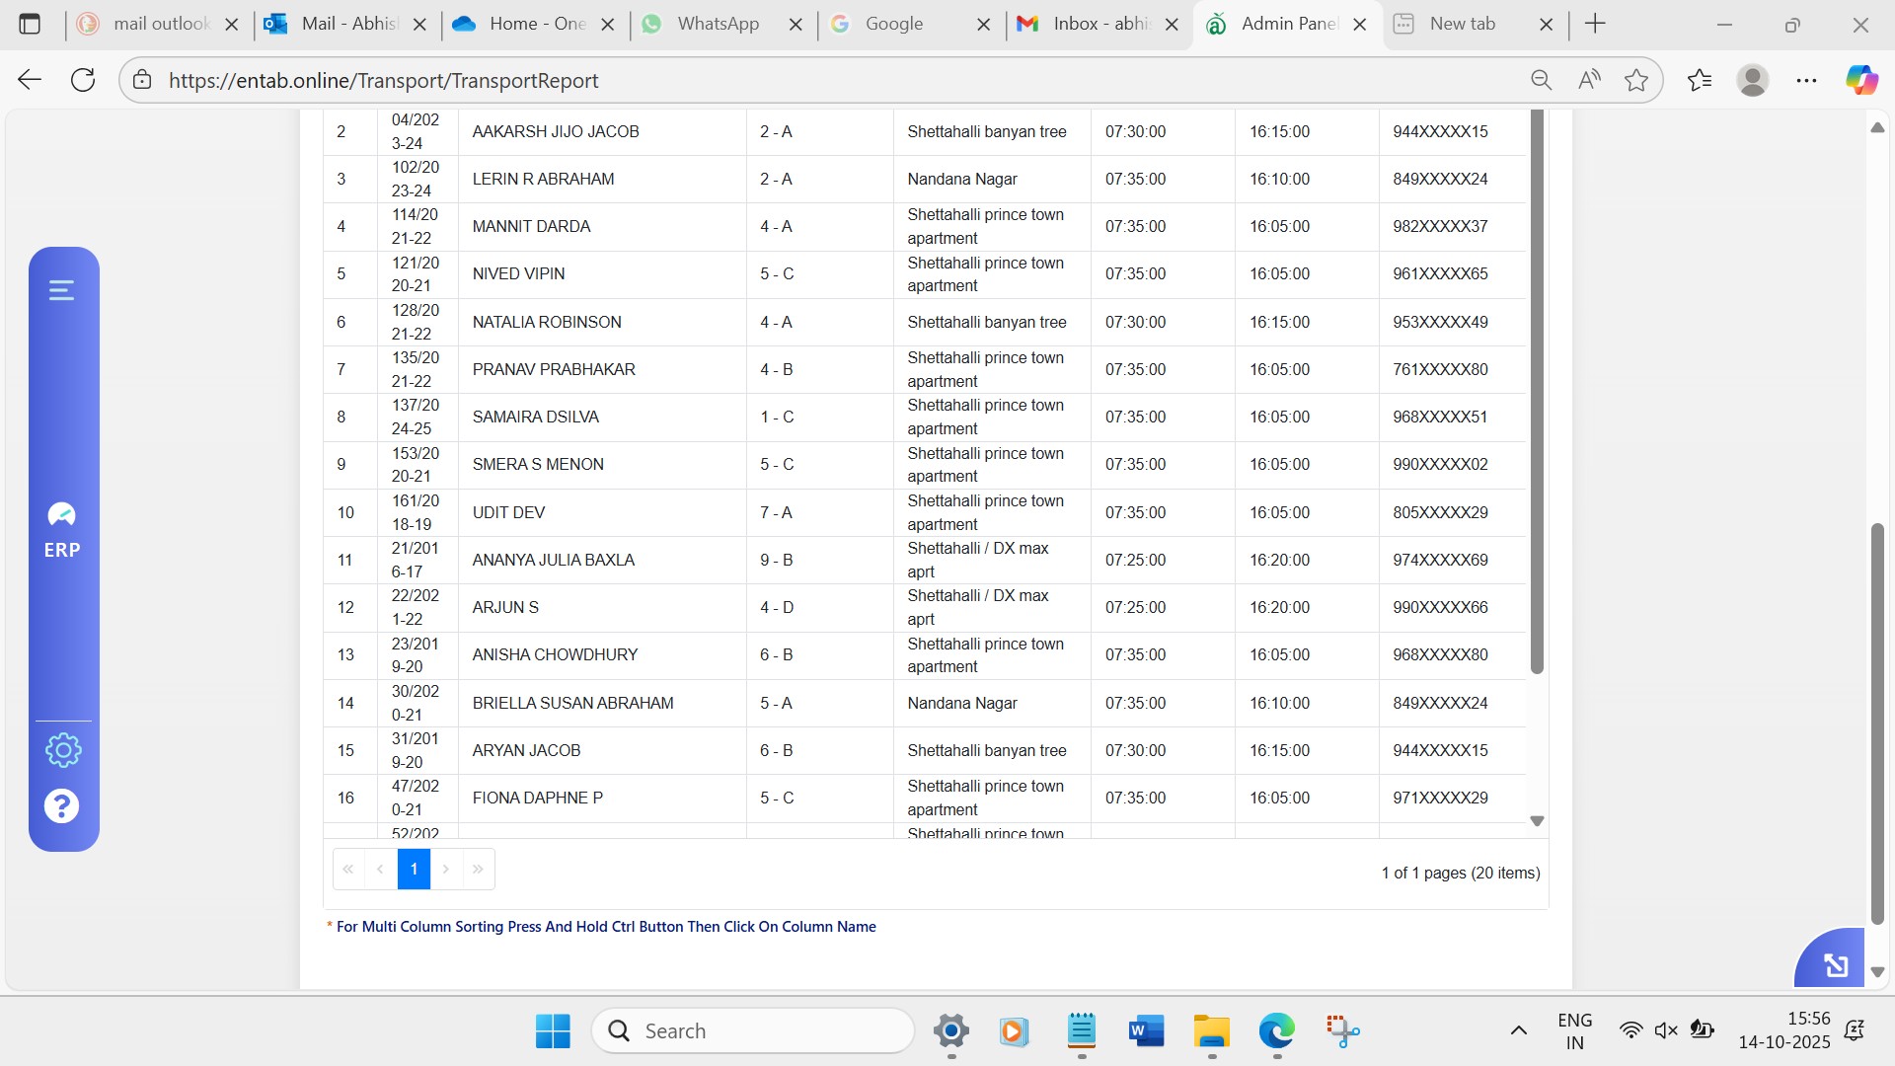Show hidden icons chevron in system tray
Viewport: 1895px width, 1066px height.
tap(1518, 1030)
